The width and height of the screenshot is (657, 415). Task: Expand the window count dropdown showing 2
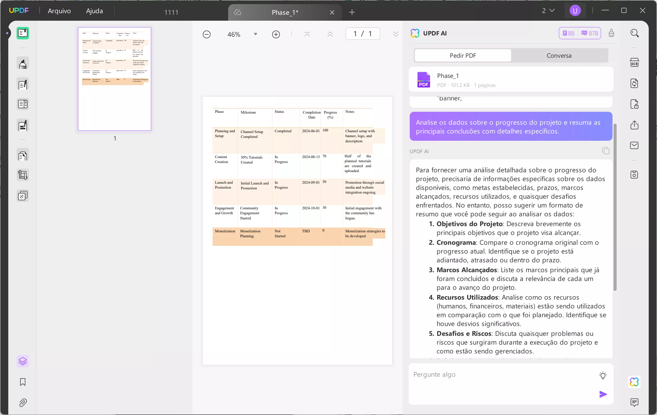548,11
